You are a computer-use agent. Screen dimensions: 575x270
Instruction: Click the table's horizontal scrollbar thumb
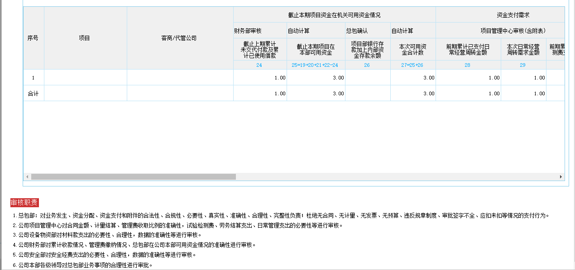[x=133, y=177]
